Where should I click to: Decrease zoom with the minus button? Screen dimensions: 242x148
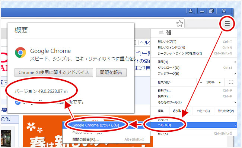click(x=201, y=83)
